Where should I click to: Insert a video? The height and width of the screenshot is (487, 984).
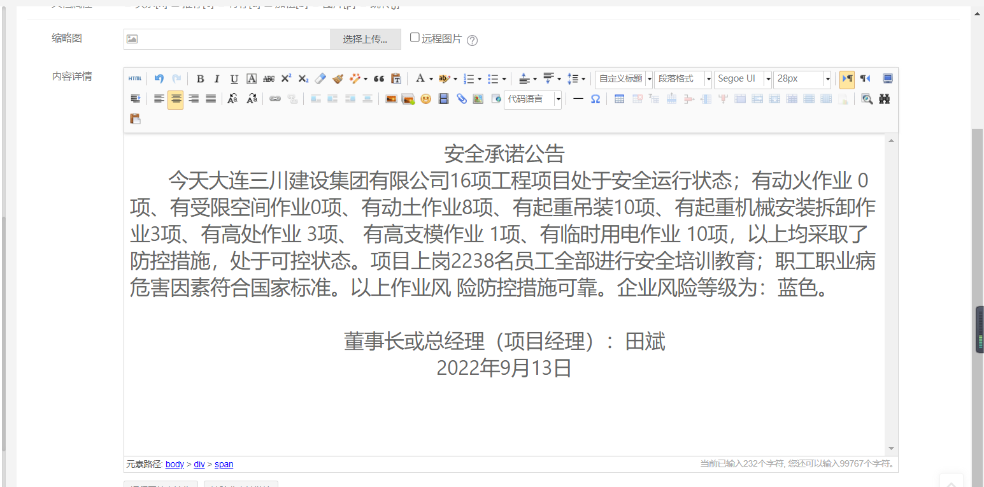tap(444, 99)
